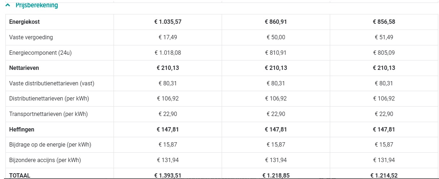This screenshot has width=439, height=179.
Task: Select Bijdrage op de energie label
Action: (50, 144)
